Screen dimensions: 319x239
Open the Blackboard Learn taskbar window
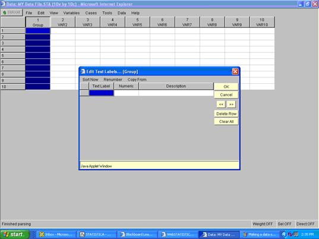(x=138, y=234)
